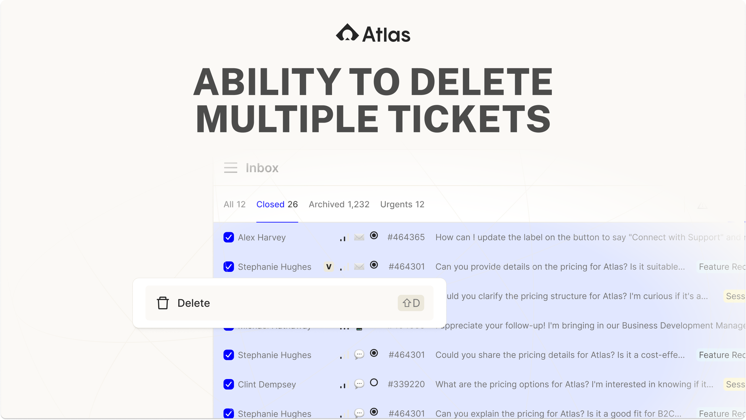The width and height of the screenshot is (746, 420).
Task: Click the Inbox heading
Action: click(262, 168)
